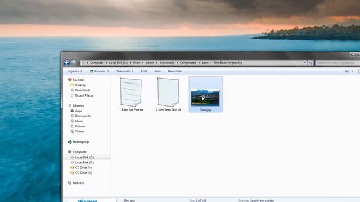Open the Share with menu
Screen dimensions: 360x202
[125, 71]
